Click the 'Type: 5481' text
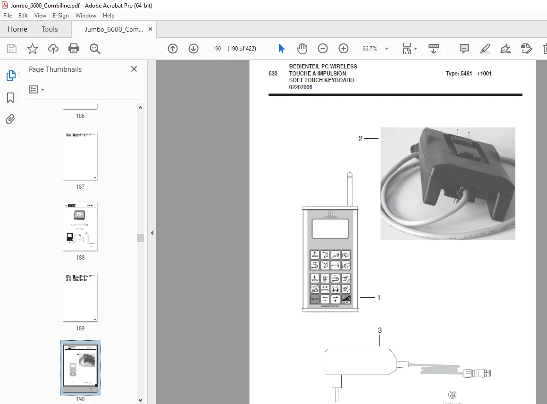This screenshot has width=547, height=404. [x=459, y=73]
